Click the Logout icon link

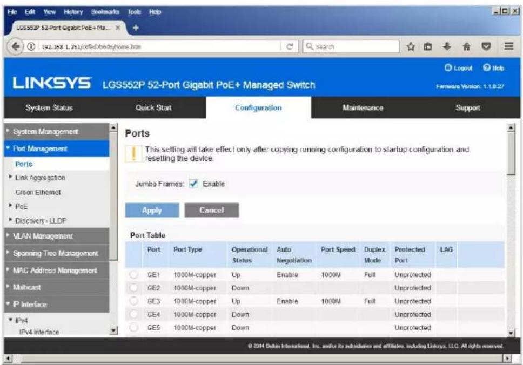click(x=448, y=67)
